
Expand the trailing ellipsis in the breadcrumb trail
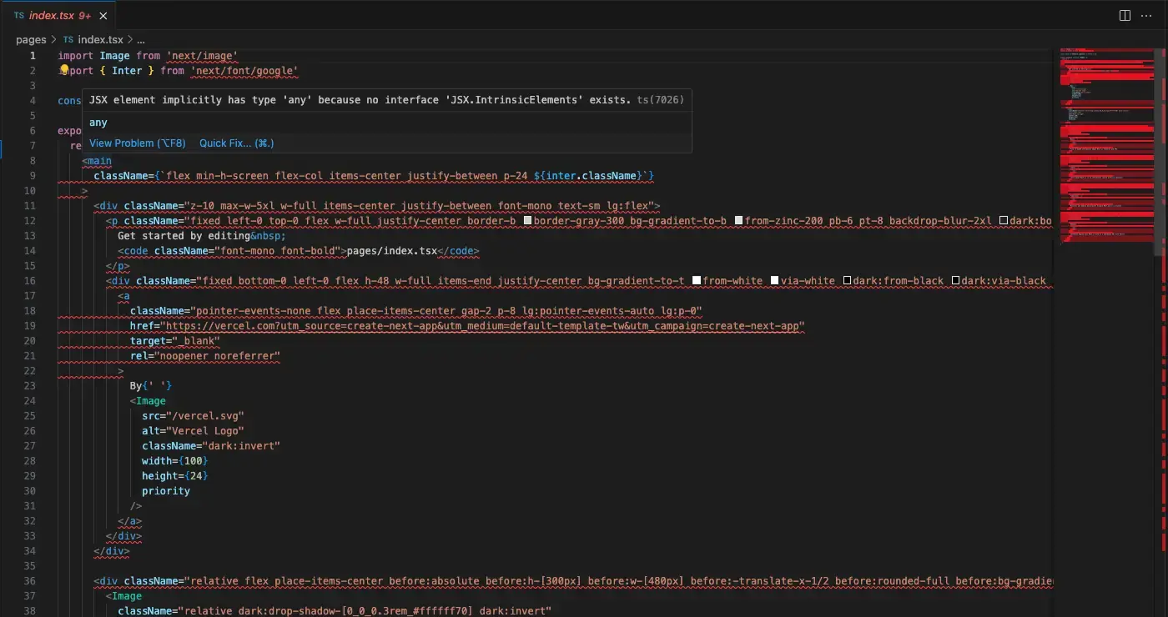pyautogui.click(x=139, y=39)
